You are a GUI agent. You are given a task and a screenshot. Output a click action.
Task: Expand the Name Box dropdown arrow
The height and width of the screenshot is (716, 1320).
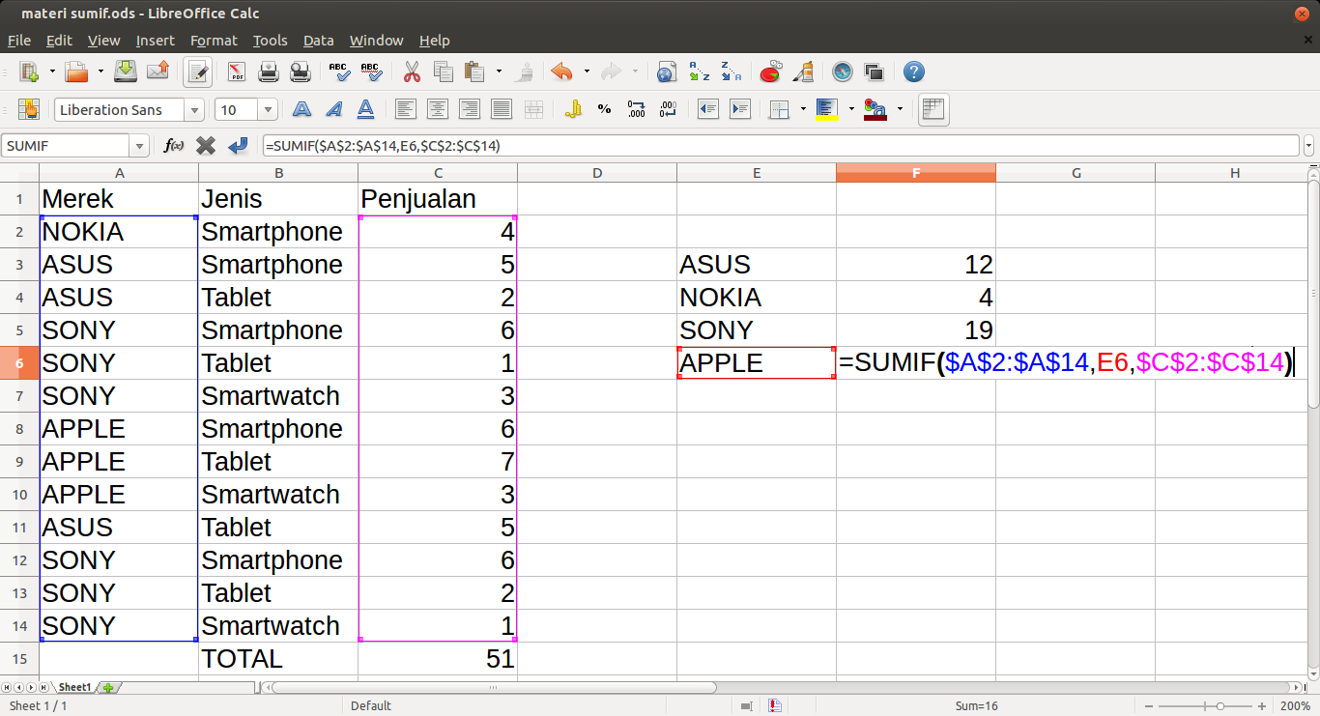pos(140,146)
